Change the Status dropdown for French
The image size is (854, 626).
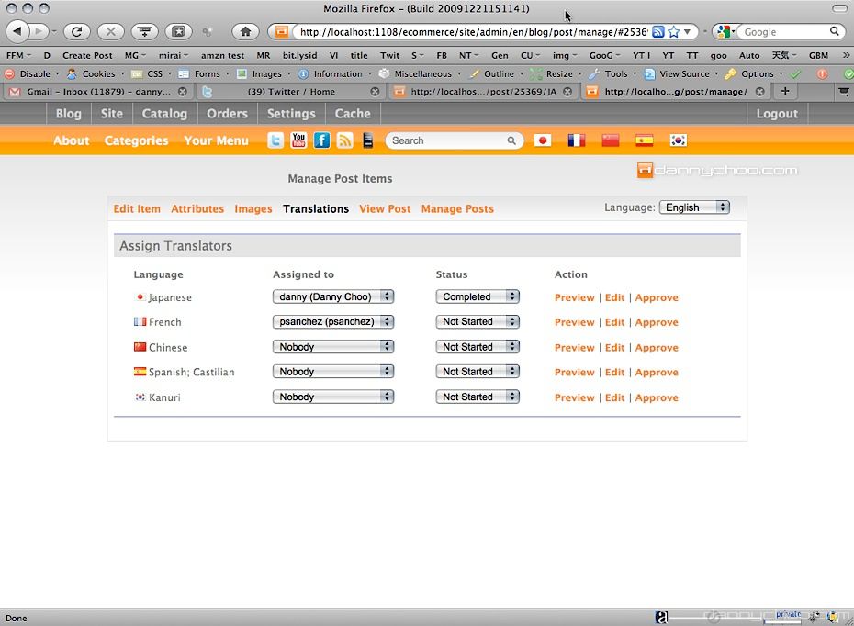478,322
